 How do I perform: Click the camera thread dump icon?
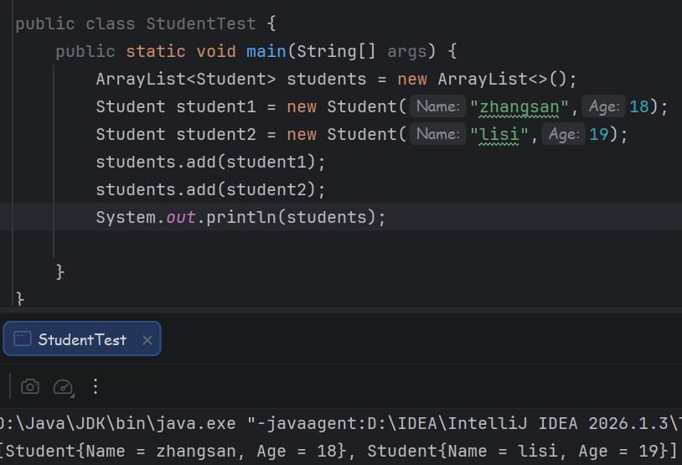(x=30, y=386)
